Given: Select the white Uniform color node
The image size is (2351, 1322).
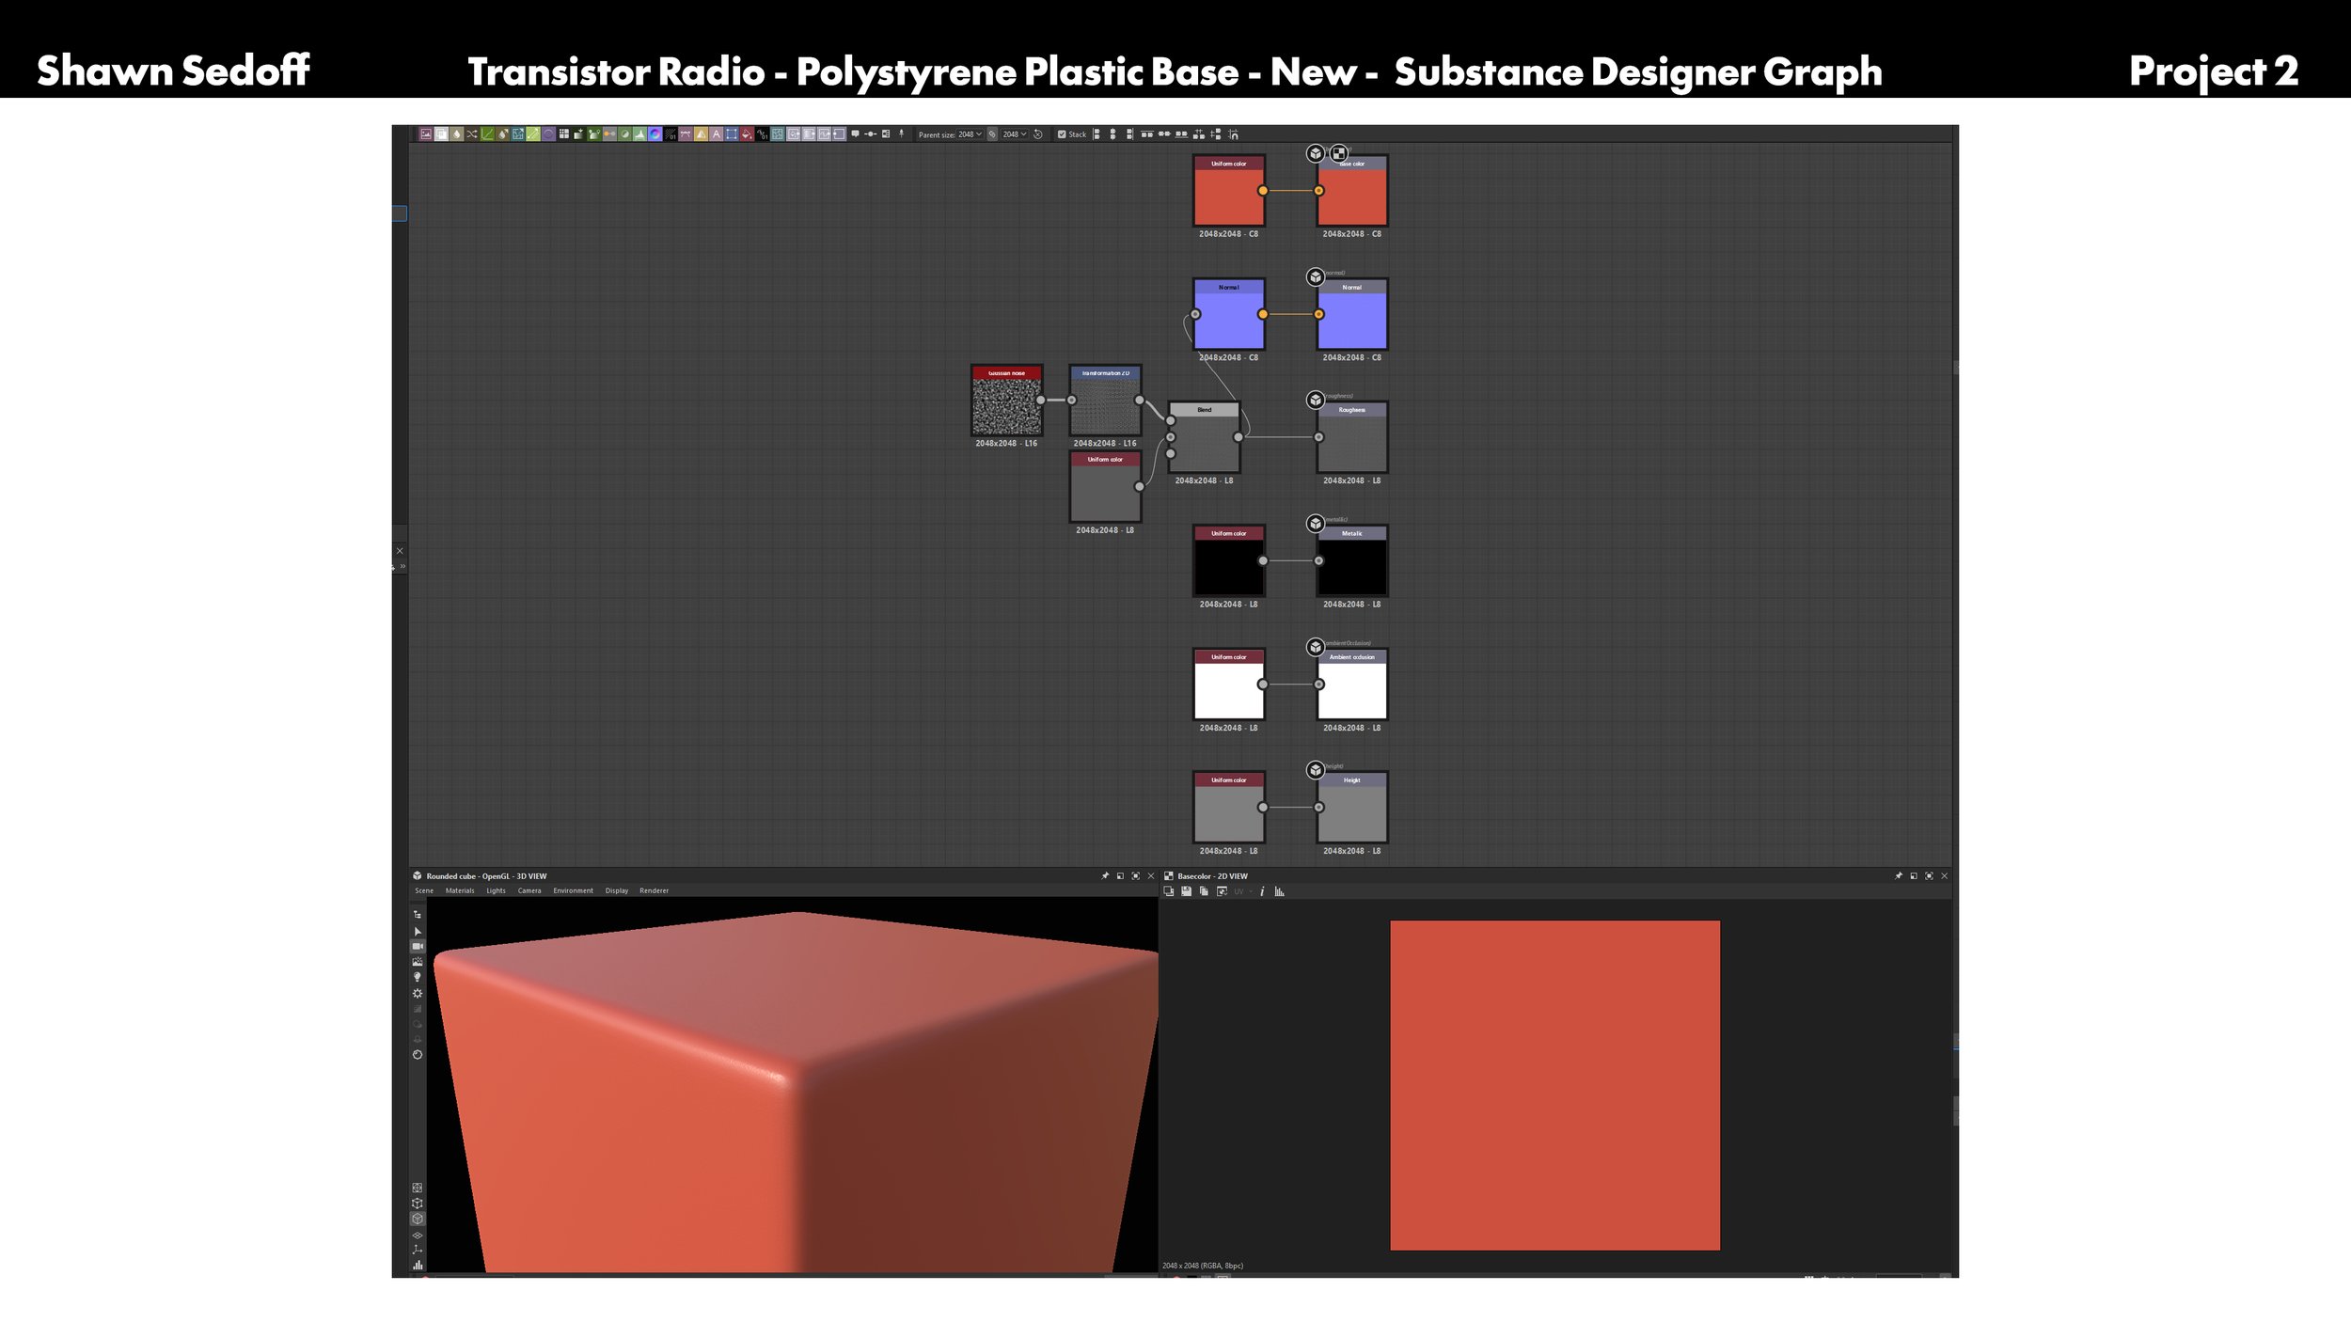Looking at the screenshot, I should point(1229,685).
